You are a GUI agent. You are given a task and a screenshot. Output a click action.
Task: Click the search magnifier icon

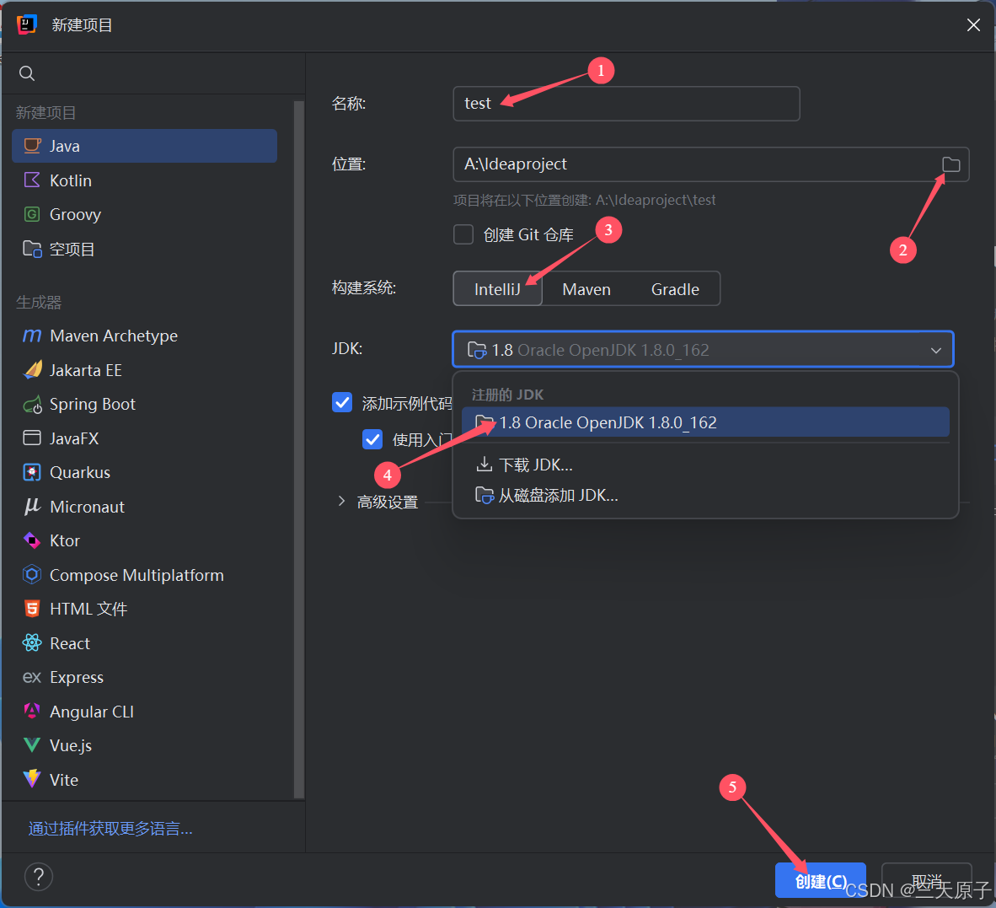(x=27, y=73)
